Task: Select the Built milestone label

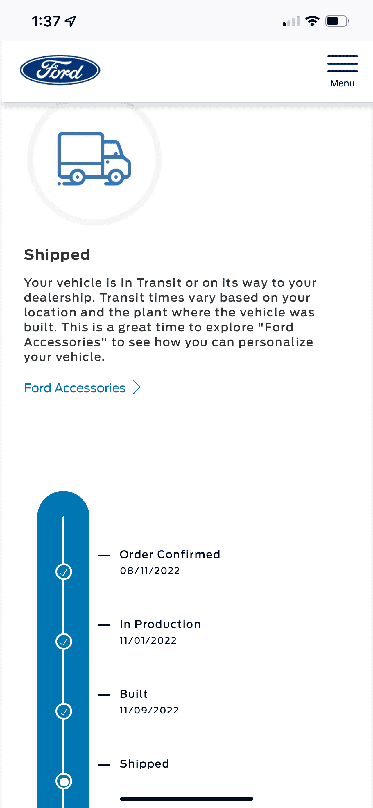Action: pyautogui.click(x=134, y=694)
